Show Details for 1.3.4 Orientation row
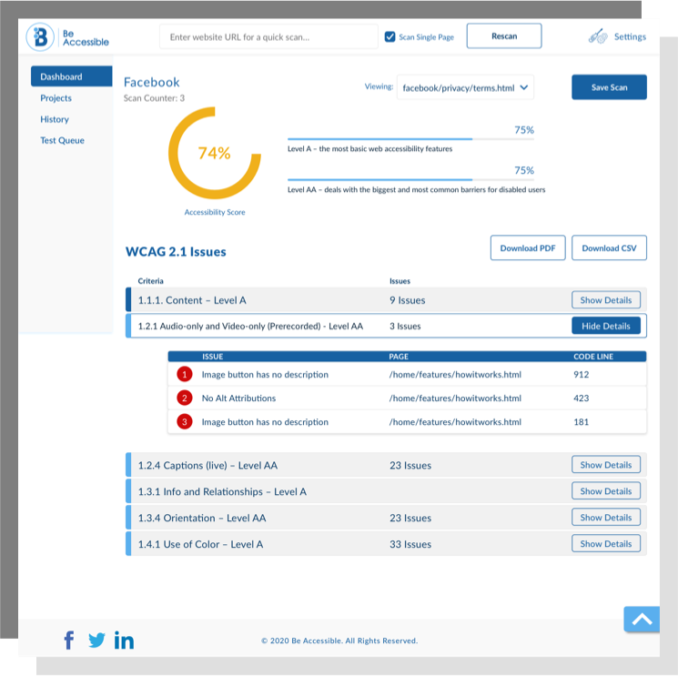678x676 pixels. [x=606, y=518]
